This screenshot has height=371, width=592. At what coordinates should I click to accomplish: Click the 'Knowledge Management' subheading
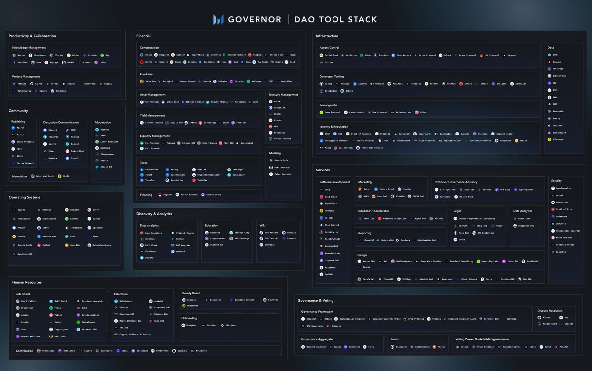(x=29, y=48)
